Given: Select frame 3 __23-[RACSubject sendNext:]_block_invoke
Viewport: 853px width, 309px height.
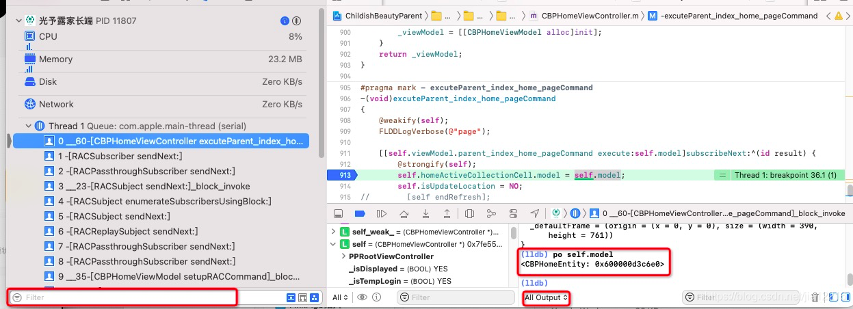Looking at the screenshot, I should coord(161,187).
